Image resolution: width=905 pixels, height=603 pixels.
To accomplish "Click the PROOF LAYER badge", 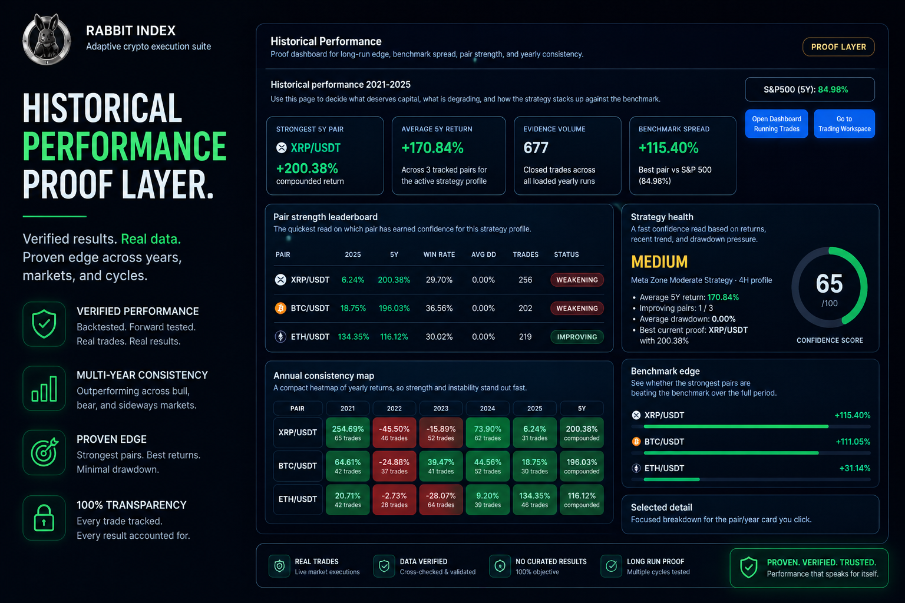I will 838,47.
